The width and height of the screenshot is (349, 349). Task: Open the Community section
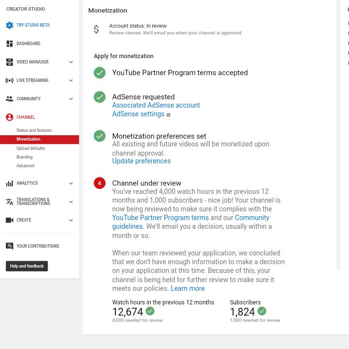point(29,99)
